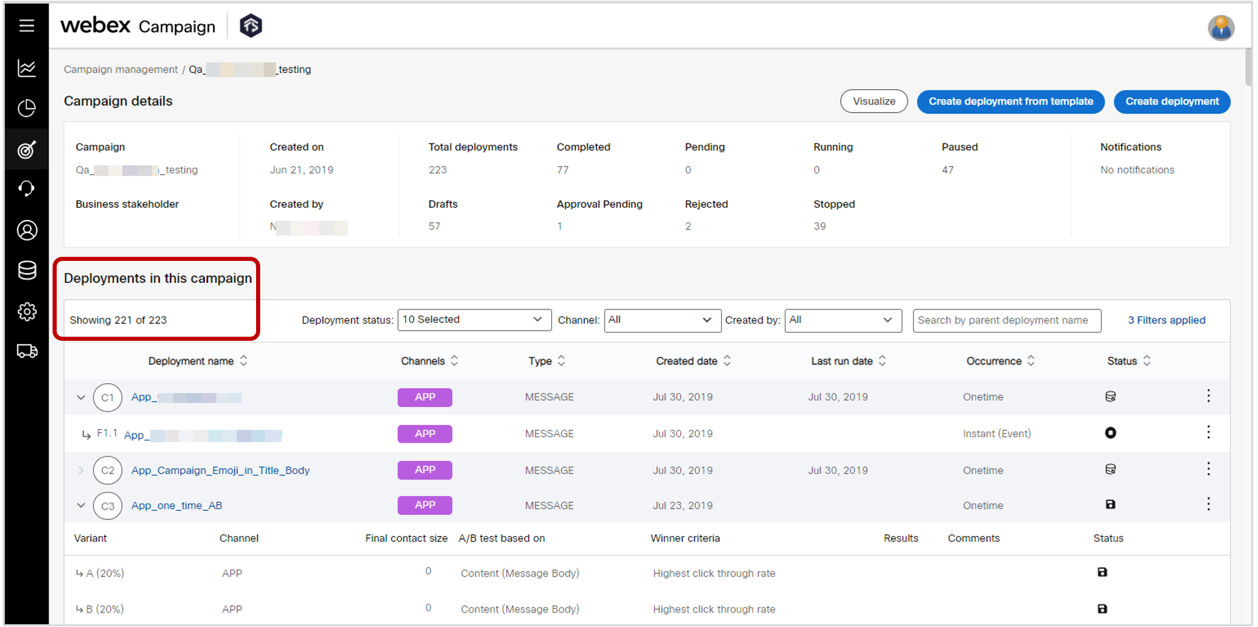Image resolution: width=1258 pixels, height=627 pixels.
Task: Open the database stack sidebar icon
Action: click(x=27, y=270)
